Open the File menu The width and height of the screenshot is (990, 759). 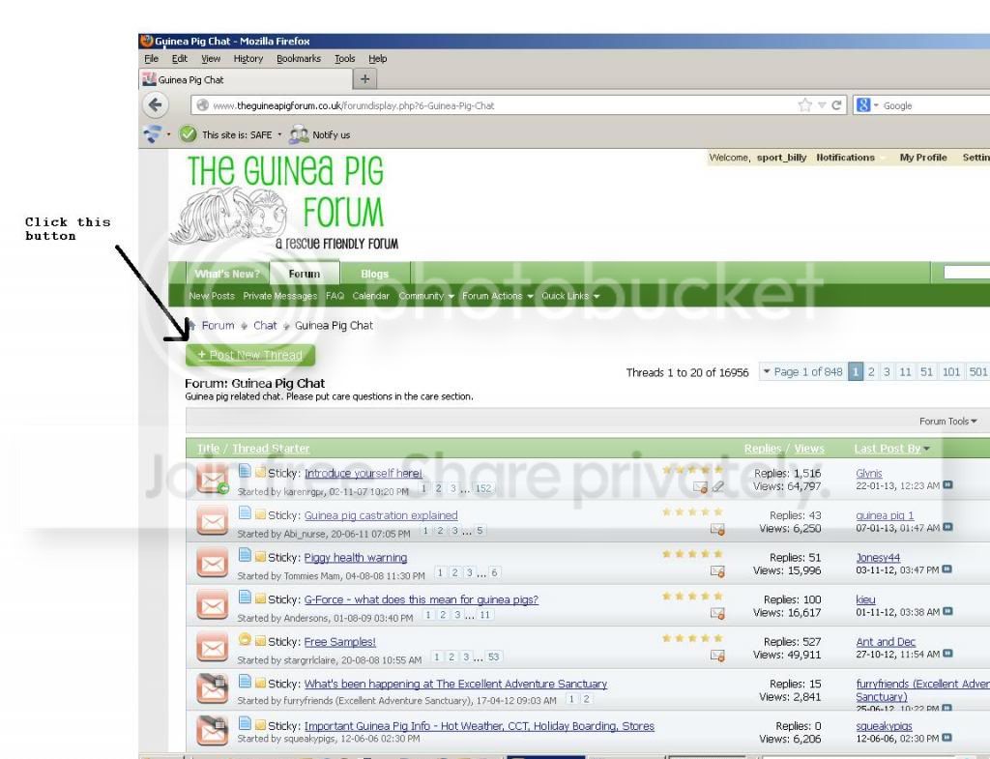(151, 59)
